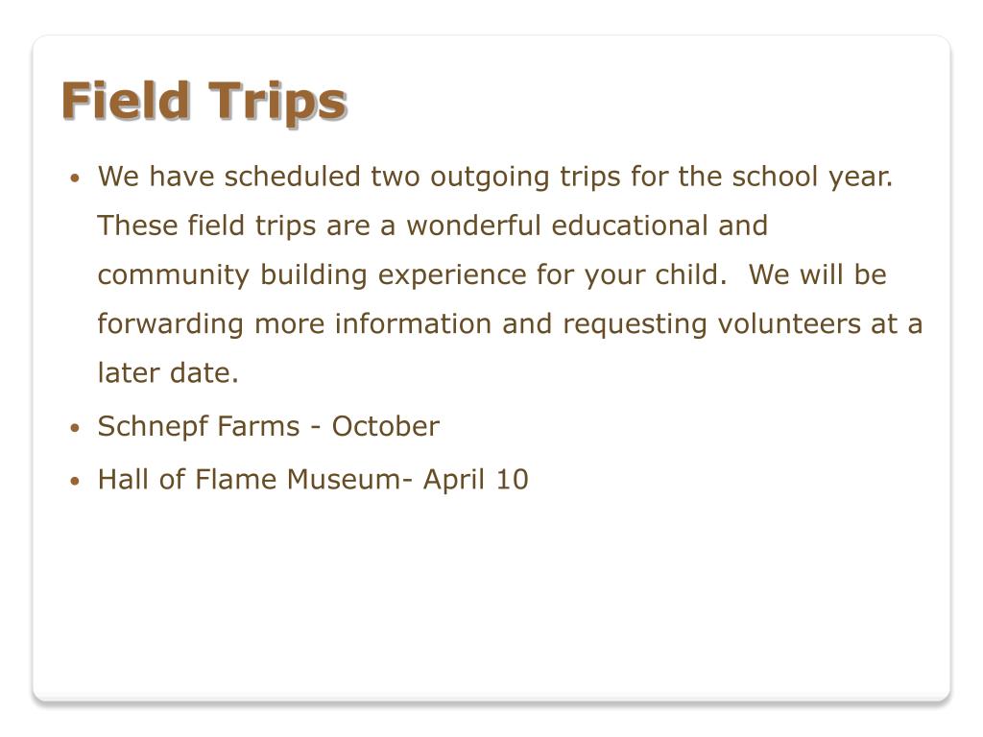
Task: Click the word 'Trips' in title
Action: [277, 102]
